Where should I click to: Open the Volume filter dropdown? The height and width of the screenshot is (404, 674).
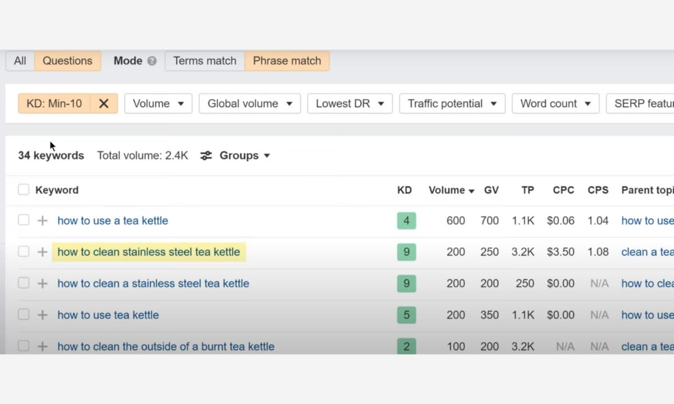pyautogui.click(x=158, y=104)
